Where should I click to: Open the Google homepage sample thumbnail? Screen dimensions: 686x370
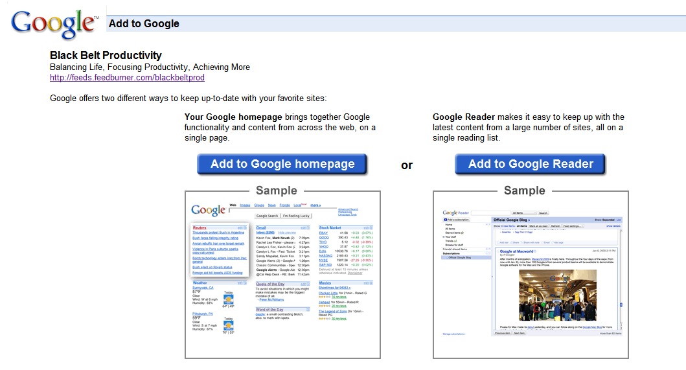tap(282, 275)
